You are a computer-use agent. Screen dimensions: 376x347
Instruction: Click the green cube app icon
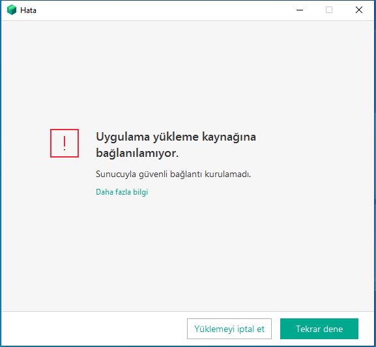click(12, 10)
